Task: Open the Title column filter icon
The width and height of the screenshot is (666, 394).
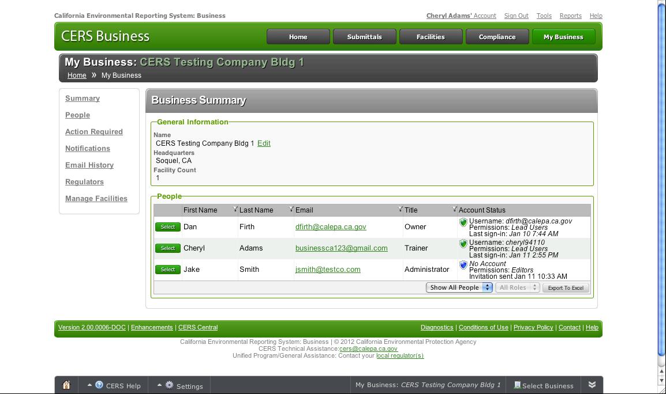Action: (x=454, y=209)
